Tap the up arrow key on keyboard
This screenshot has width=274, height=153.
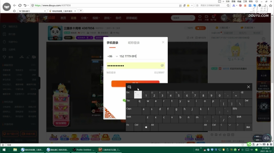(231, 119)
